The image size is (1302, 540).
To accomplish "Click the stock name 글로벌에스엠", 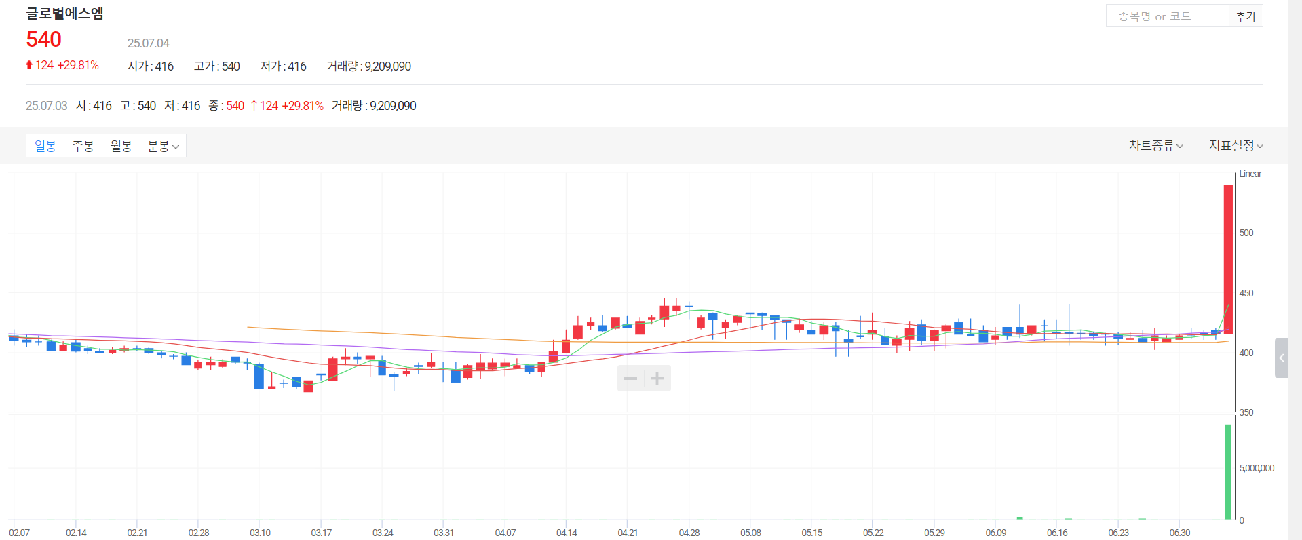I will 64,14.
